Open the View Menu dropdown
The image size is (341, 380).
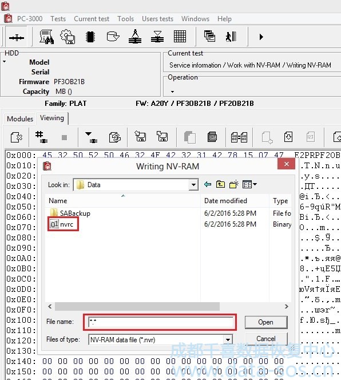click(x=249, y=184)
